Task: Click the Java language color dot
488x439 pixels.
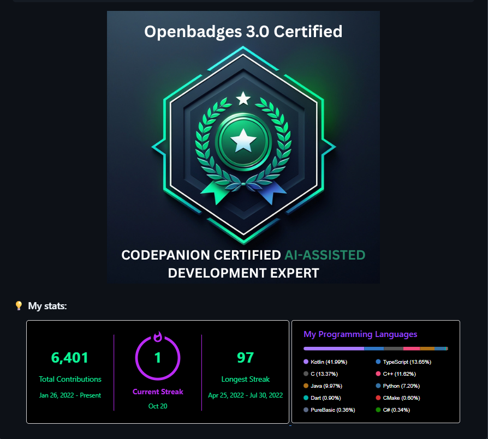Action: pyautogui.click(x=306, y=386)
